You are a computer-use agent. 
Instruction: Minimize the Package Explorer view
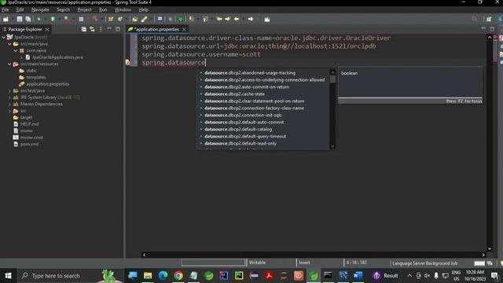[109, 29]
